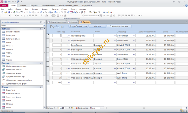188x113 pixels.
Task: Open the Записи menu
Action: click(55, 9)
